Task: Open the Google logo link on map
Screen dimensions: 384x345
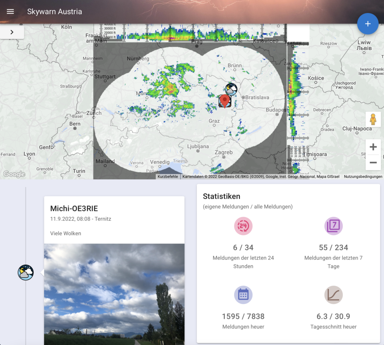Action: click(x=14, y=174)
